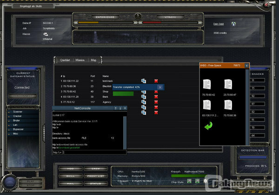Click the SKILL button

point(70,176)
